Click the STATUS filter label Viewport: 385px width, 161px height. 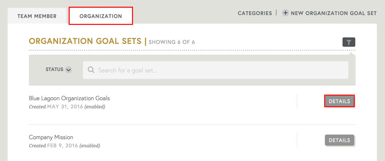[54, 69]
